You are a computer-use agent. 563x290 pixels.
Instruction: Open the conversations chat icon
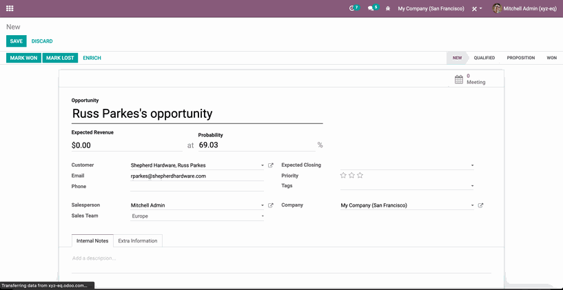[371, 8]
